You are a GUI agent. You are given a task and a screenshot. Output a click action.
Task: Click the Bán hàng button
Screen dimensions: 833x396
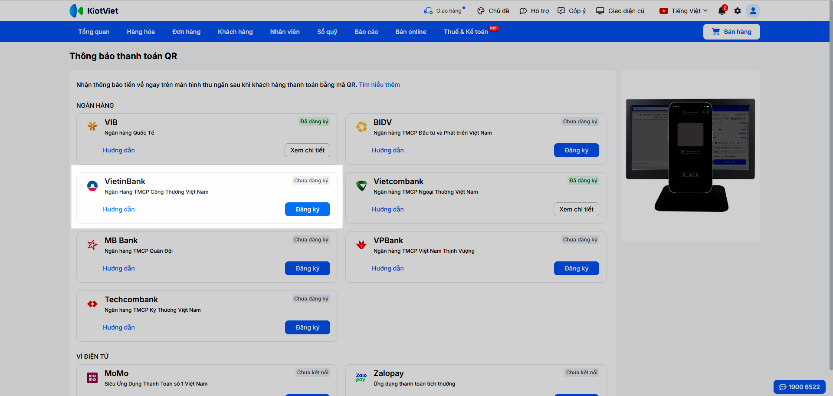pyautogui.click(x=731, y=32)
